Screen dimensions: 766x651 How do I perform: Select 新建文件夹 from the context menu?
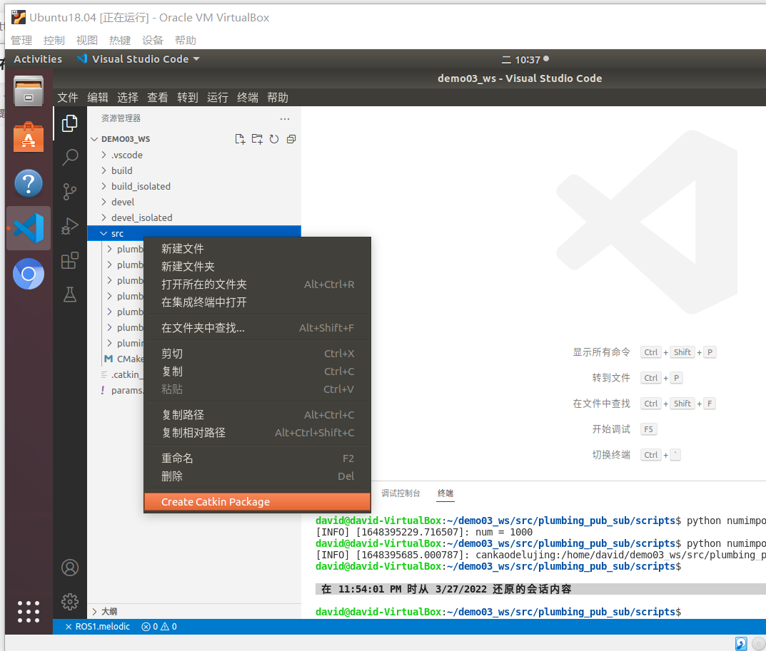(x=258, y=267)
